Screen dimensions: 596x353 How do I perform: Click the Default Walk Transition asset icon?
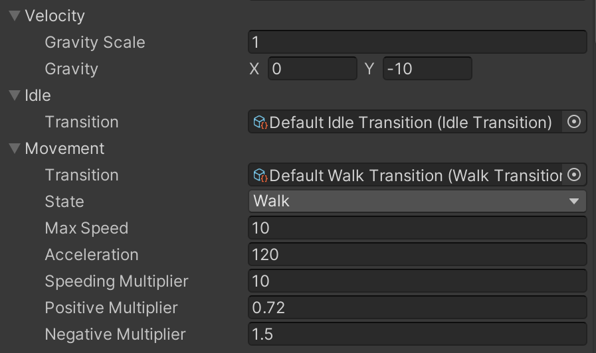[260, 175]
